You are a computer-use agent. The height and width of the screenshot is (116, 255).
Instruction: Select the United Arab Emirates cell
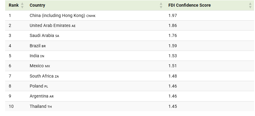coord(53,25)
